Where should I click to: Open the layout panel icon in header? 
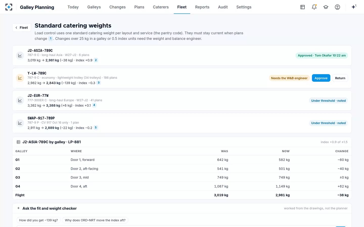click(303, 7)
